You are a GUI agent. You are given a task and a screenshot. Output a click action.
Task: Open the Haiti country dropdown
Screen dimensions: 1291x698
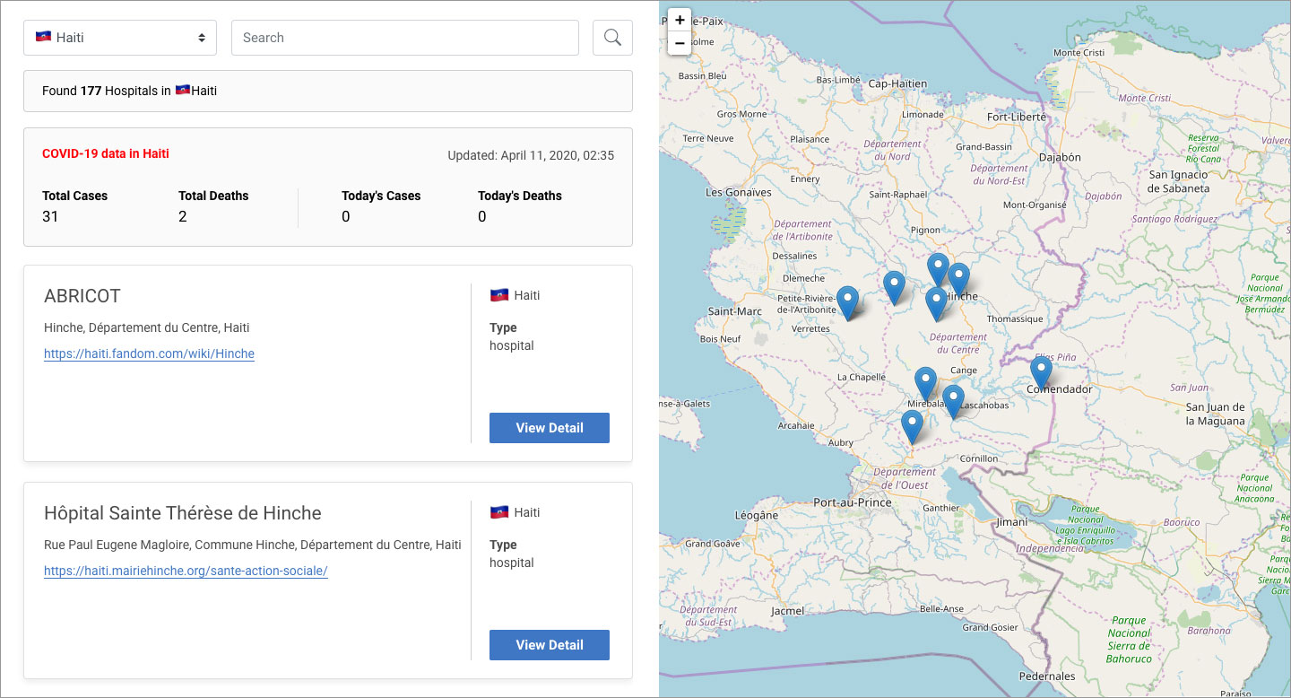(120, 38)
